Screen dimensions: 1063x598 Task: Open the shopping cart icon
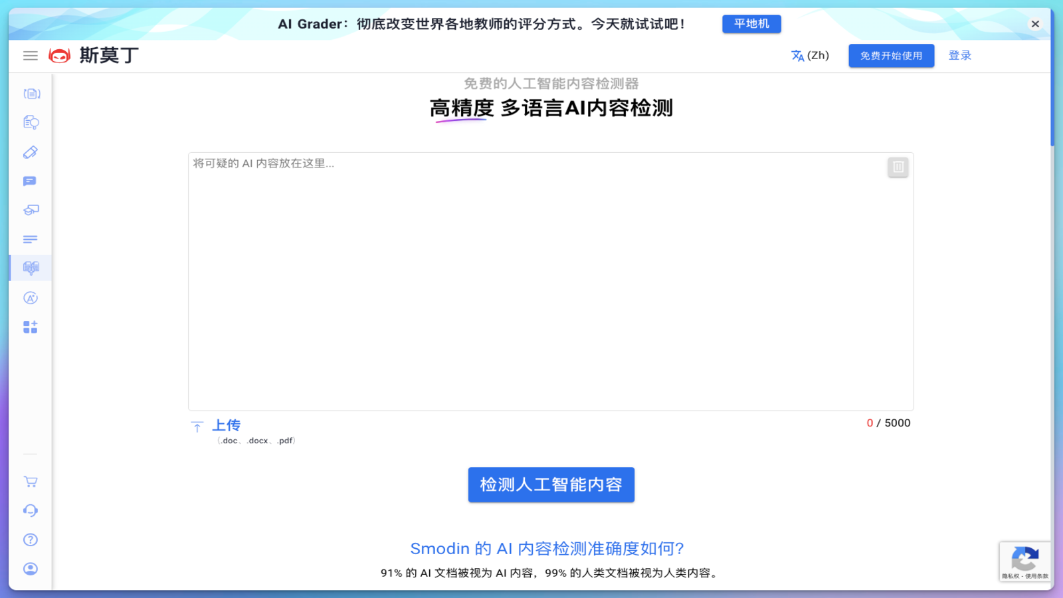[x=30, y=481]
